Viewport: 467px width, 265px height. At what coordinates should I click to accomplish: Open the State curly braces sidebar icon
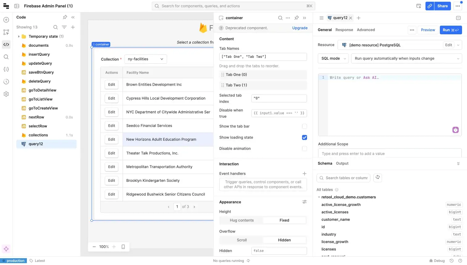(x=6, y=69)
